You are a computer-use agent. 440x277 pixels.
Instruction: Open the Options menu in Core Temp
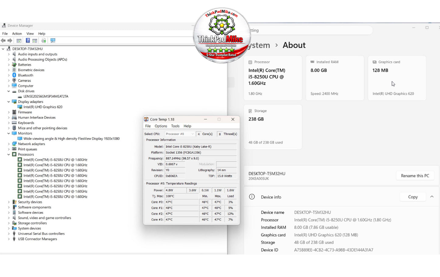tap(161, 126)
